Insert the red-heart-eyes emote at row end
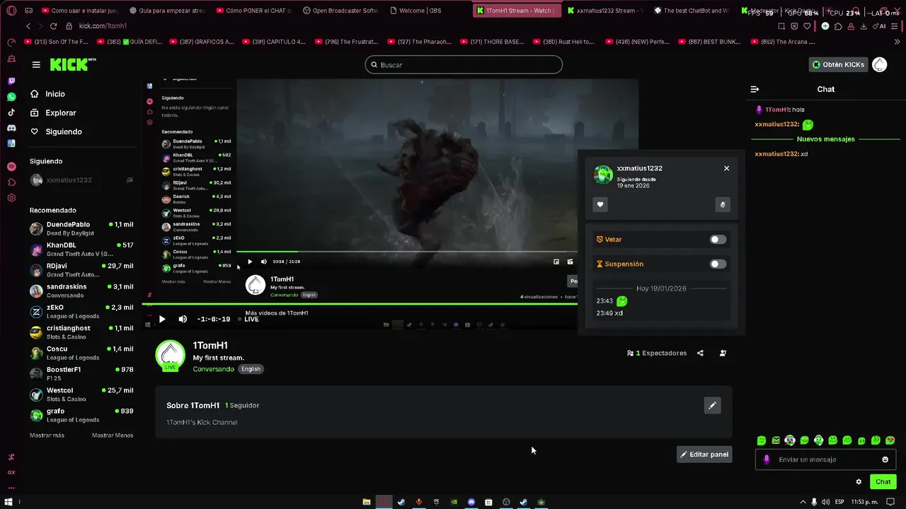Image resolution: width=906 pixels, height=509 pixels. 890,440
